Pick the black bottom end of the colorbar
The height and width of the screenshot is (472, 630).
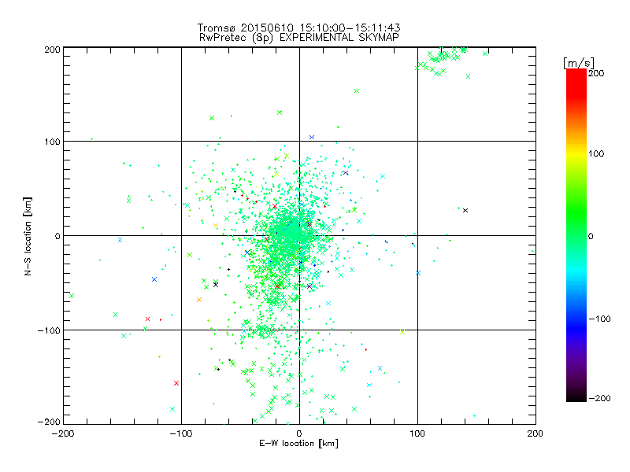[576, 398]
